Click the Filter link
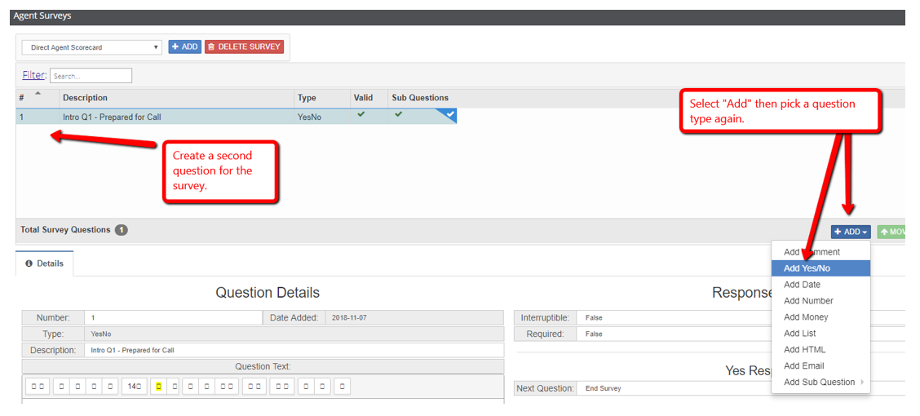The image size is (920, 416). pos(33,75)
